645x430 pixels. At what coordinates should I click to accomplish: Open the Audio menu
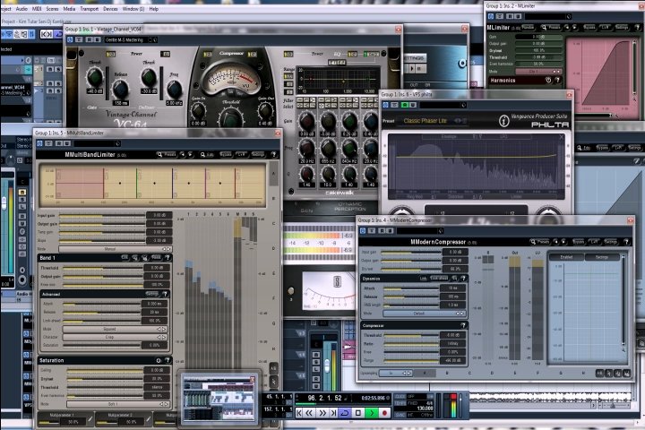click(x=21, y=9)
